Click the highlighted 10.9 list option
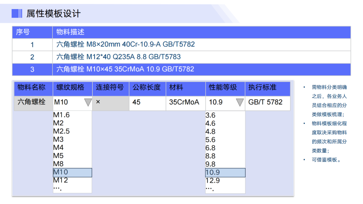 (225, 172)
